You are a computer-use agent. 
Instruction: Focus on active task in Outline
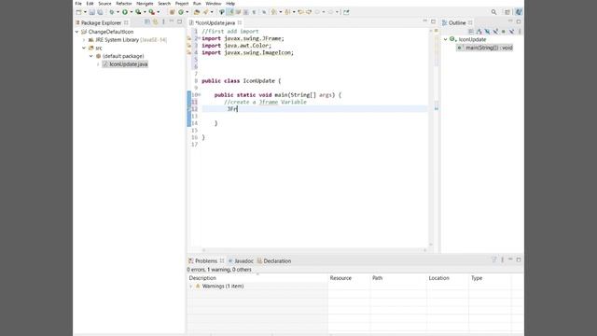(471, 32)
